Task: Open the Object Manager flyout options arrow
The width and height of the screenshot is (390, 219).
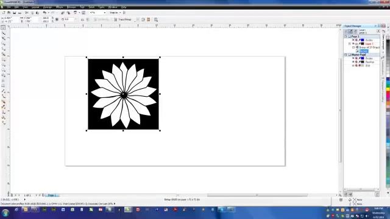Action: point(378,31)
